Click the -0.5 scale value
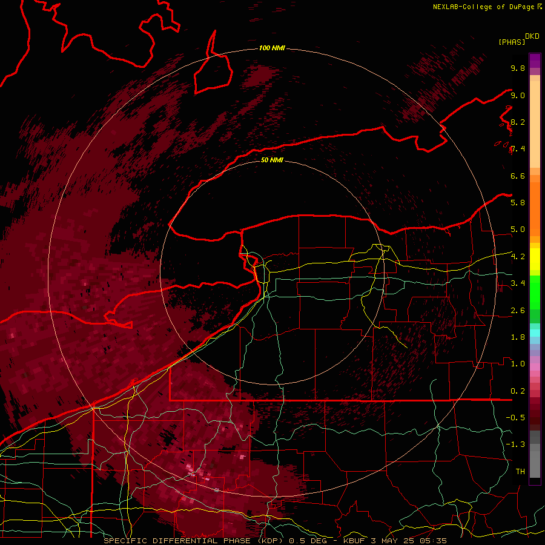 pyautogui.click(x=515, y=418)
